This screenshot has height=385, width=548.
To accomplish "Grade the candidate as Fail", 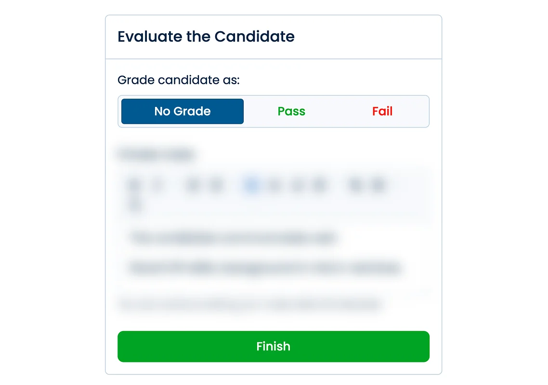I will tap(382, 111).
